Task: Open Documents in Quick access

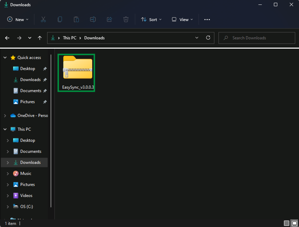Action: [x=27, y=91]
